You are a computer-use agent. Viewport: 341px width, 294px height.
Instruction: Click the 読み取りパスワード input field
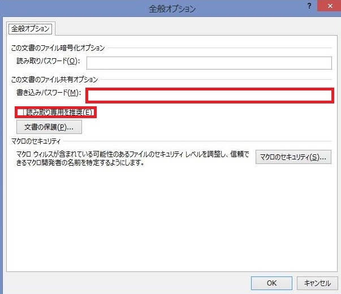209,62
